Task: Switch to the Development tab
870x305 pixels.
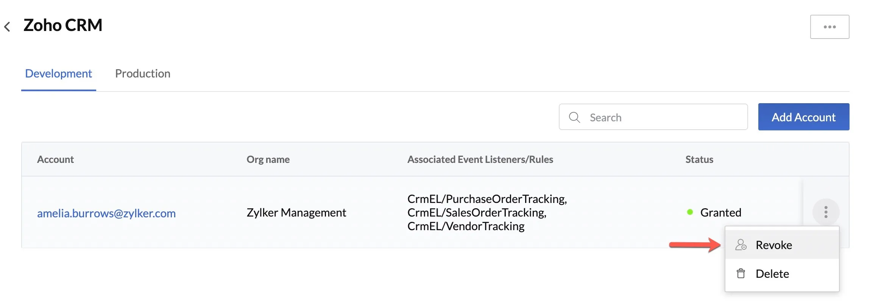Action: 58,73
